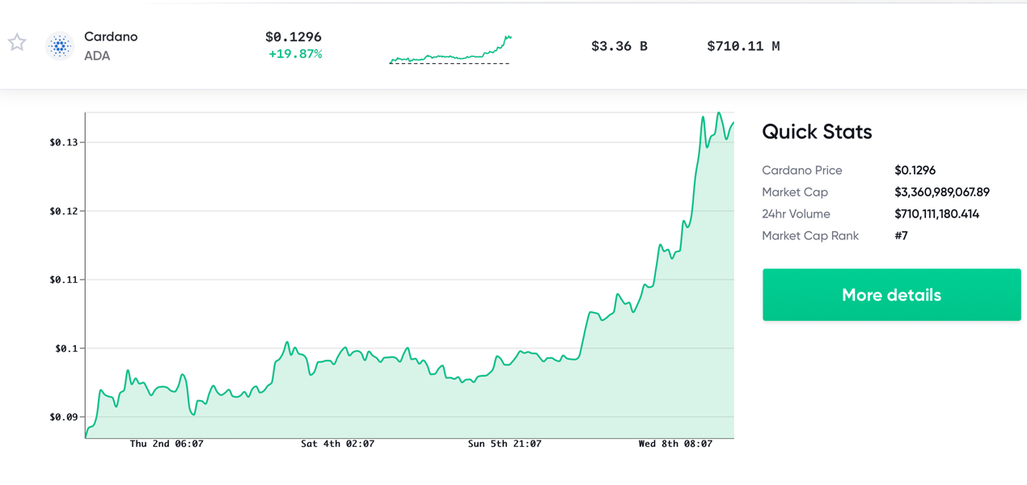Click the Cardano ADA logo icon
1027x485 pixels.
coord(60,46)
